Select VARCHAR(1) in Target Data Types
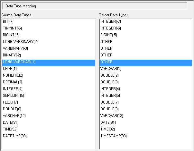 click(111, 69)
